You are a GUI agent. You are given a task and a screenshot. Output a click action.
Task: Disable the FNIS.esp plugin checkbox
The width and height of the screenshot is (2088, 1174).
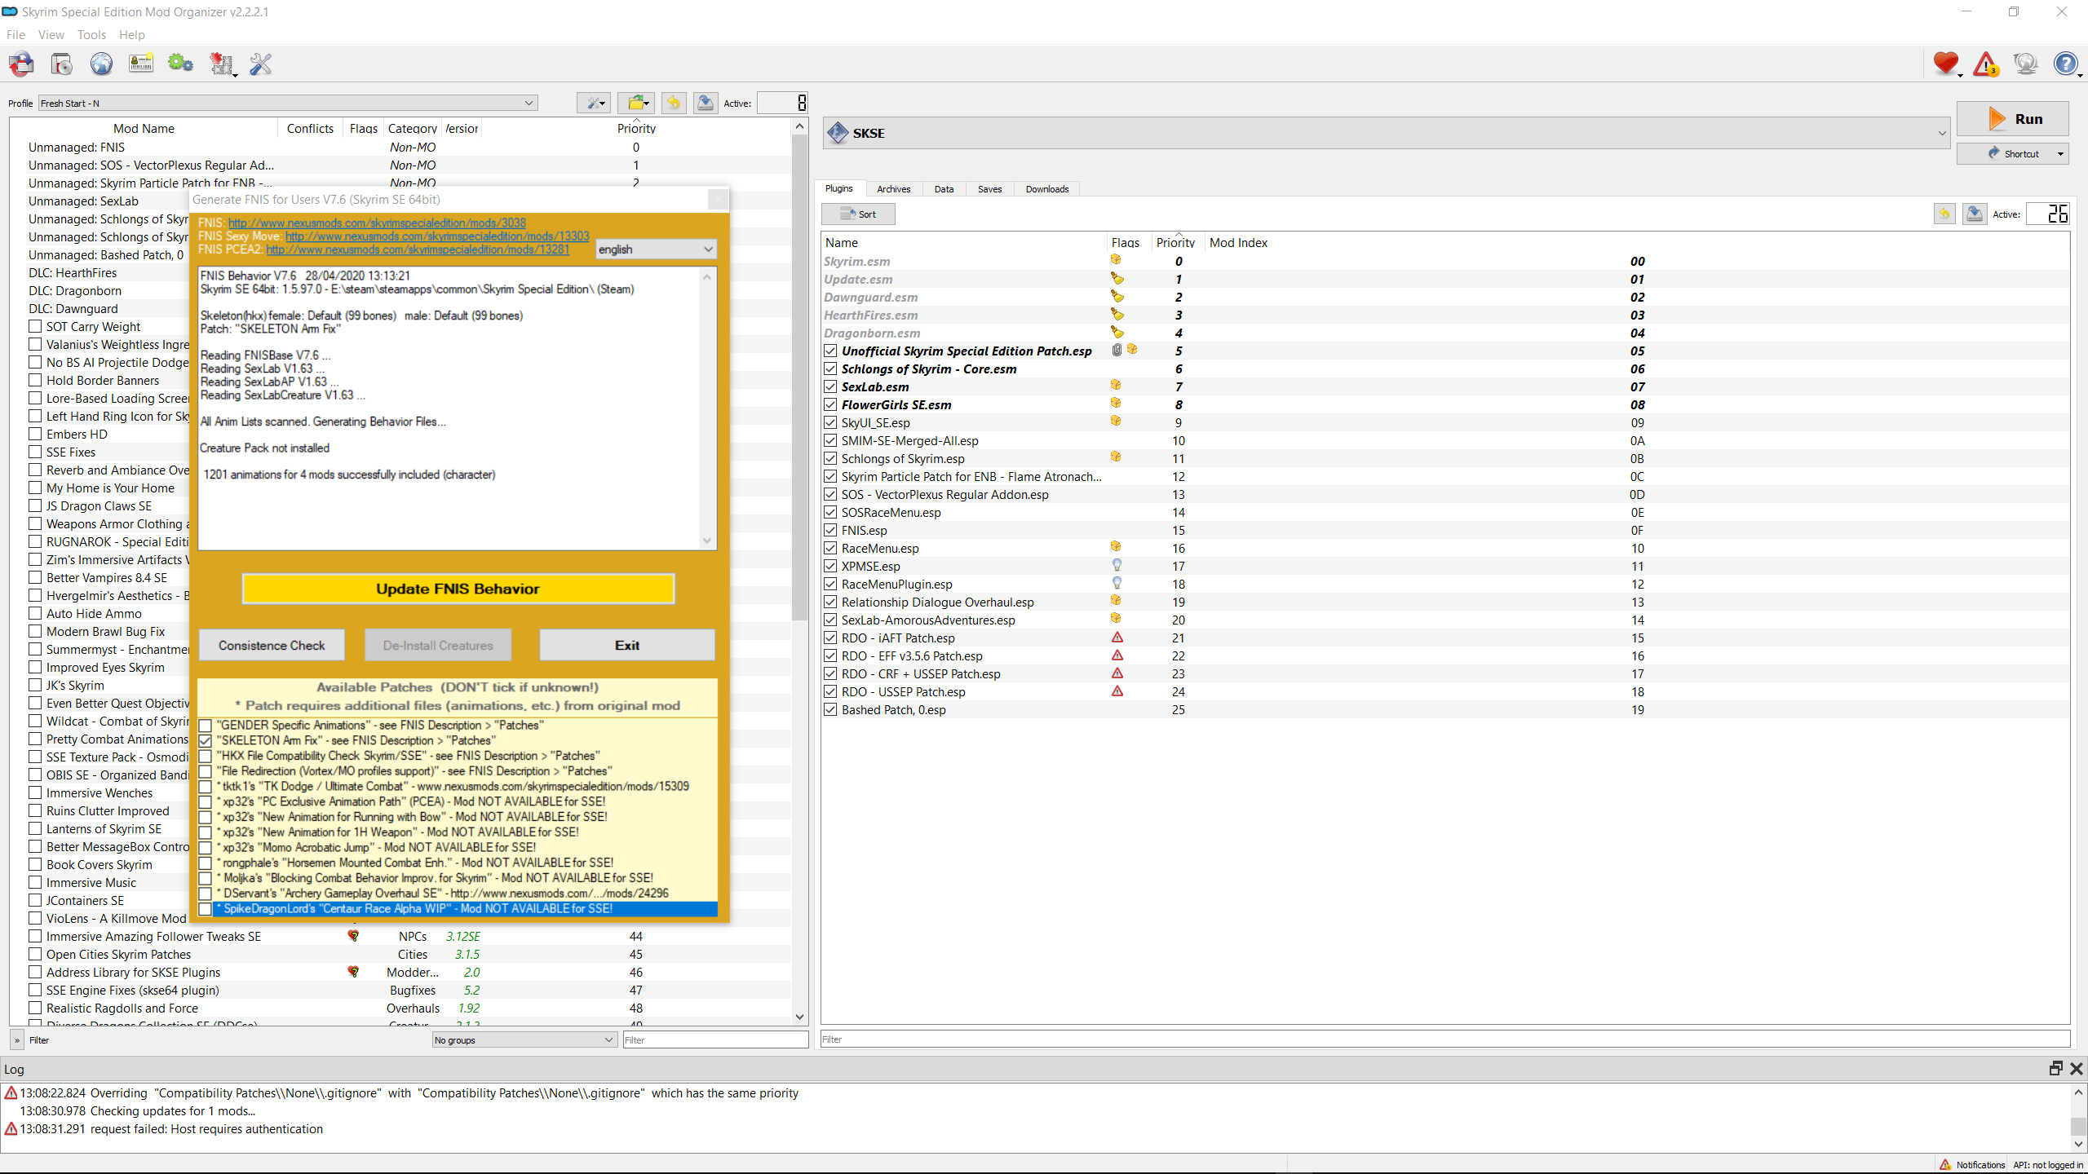830,531
